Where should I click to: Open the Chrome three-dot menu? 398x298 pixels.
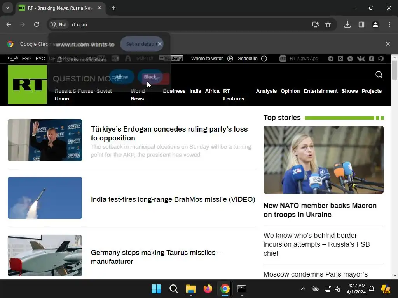(389, 24)
